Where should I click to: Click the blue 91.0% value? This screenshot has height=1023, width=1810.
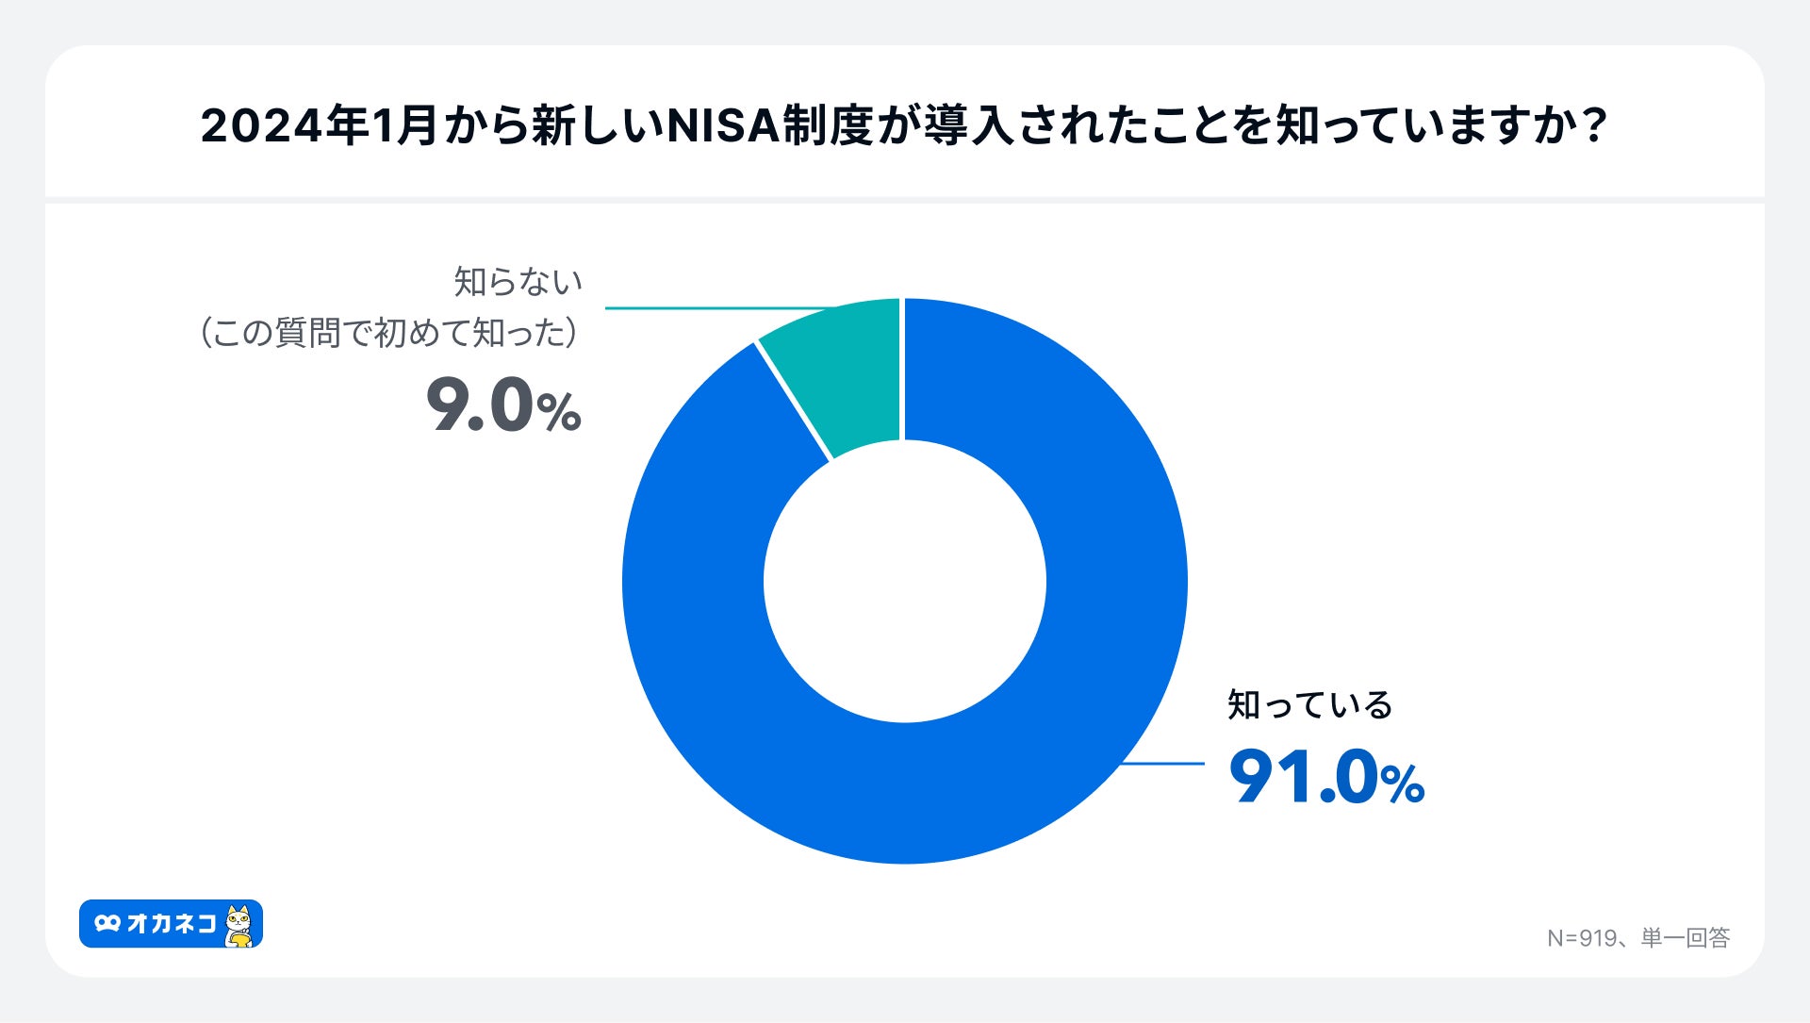click(x=1325, y=778)
